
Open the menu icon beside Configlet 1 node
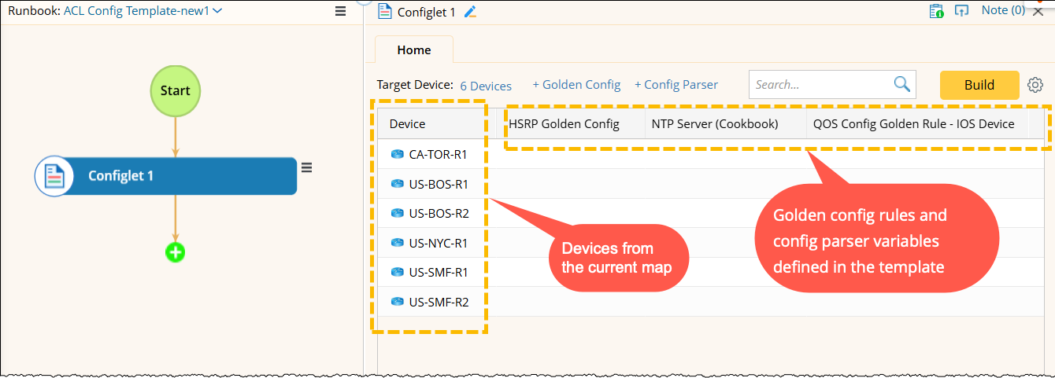[x=307, y=167]
